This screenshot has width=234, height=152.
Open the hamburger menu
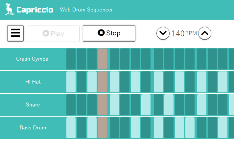pyautogui.click(x=15, y=33)
